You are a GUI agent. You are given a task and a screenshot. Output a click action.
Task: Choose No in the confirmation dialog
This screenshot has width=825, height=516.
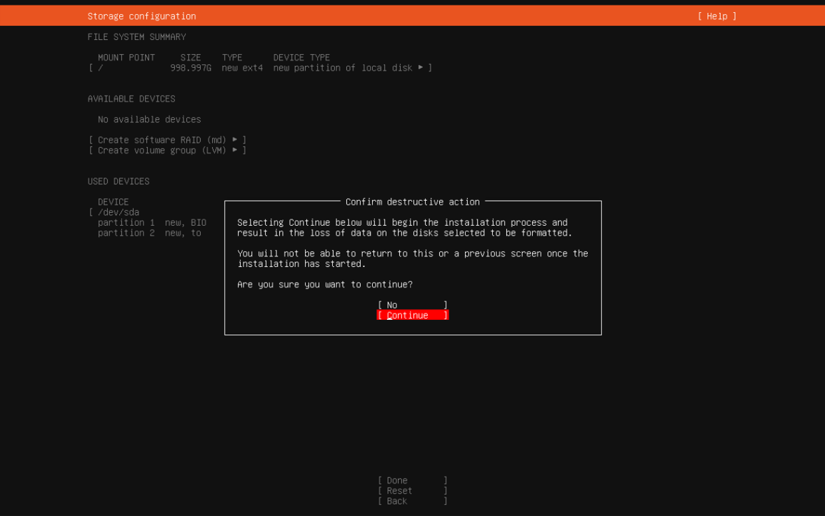[412, 305]
